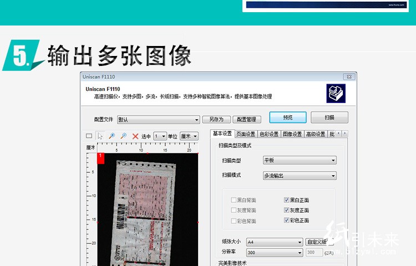Expand the 扫描类型 dropdown showing 平板
This screenshot has width=416, height=266.
click(x=300, y=160)
